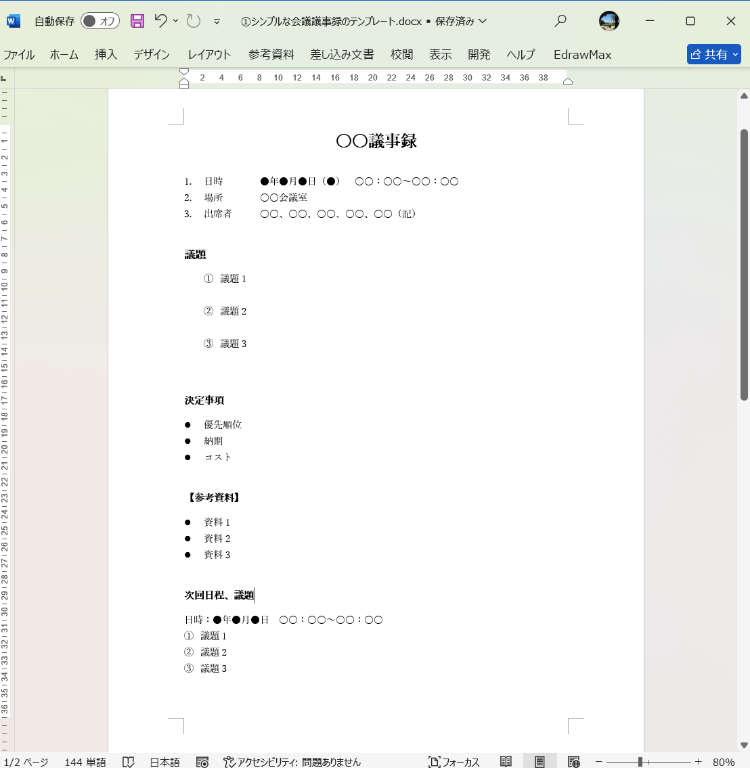Open the Quick Access Toolbar customize chevron
This screenshot has height=768, width=750.
pyautogui.click(x=217, y=21)
